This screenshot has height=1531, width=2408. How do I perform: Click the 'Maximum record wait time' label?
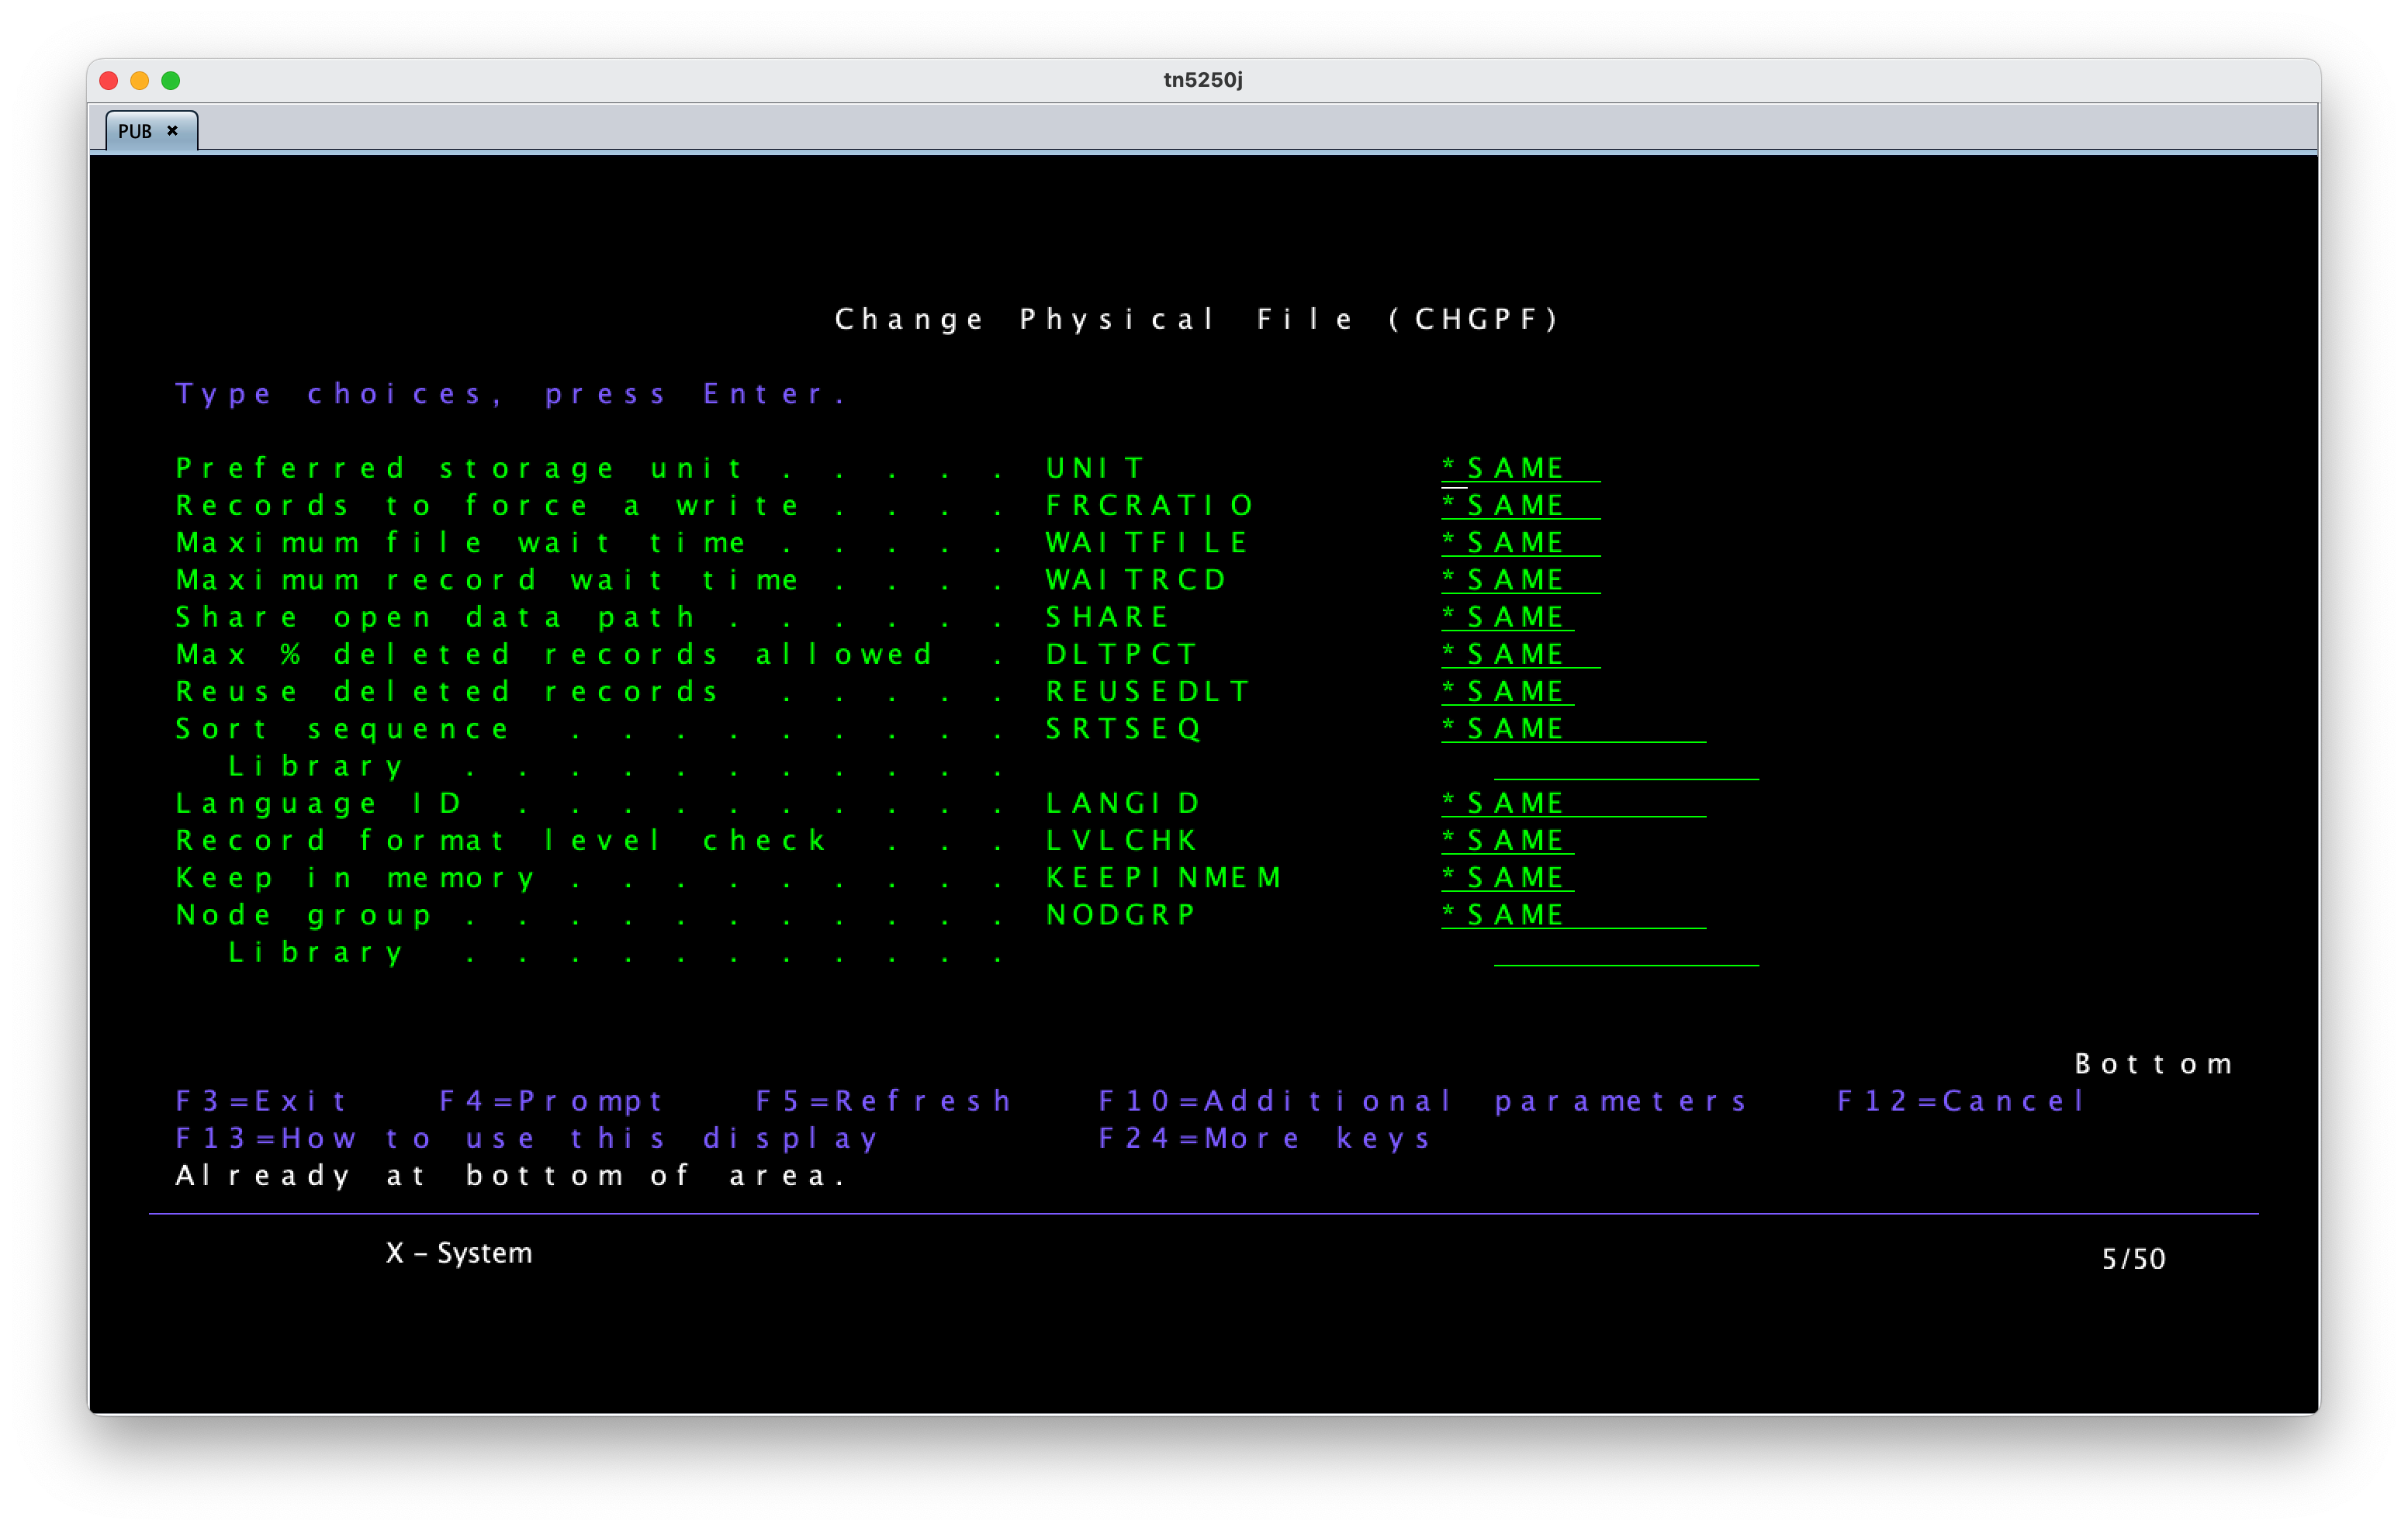point(487,579)
